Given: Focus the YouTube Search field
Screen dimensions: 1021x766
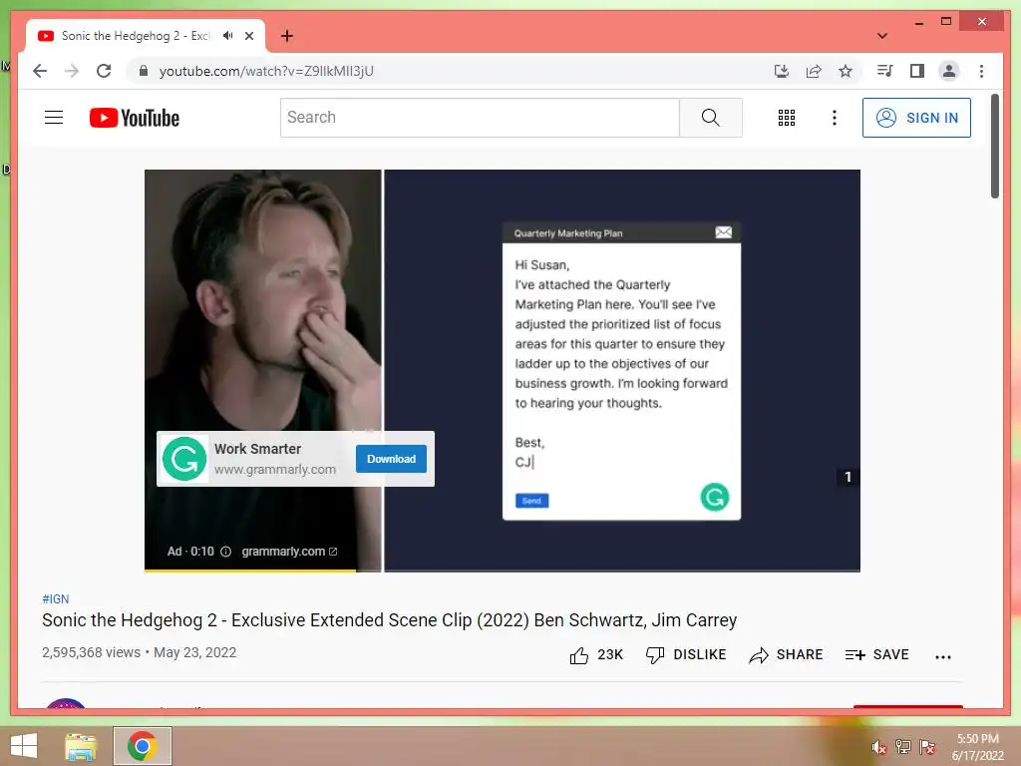Looking at the screenshot, I should pyautogui.click(x=480, y=118).
